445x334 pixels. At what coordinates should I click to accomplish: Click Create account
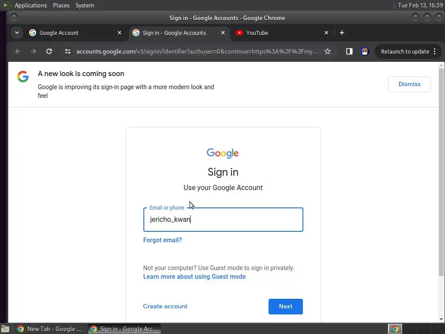tap(165, 306)
